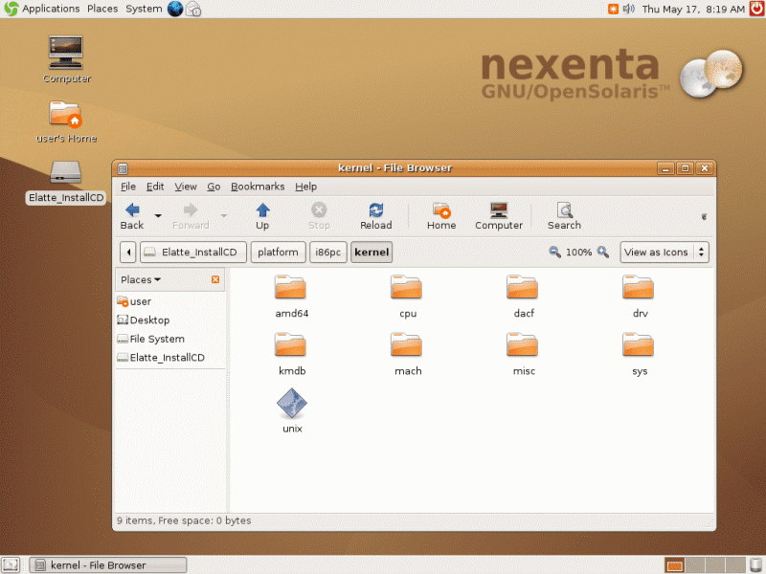Click the show desktop button bottom-left
766x574 pixels.
pos(11,564)
